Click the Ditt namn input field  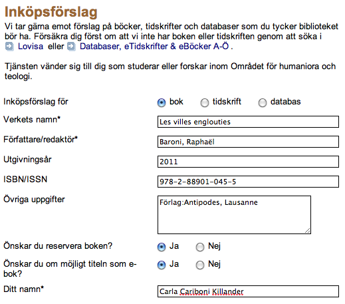(248, 291)
